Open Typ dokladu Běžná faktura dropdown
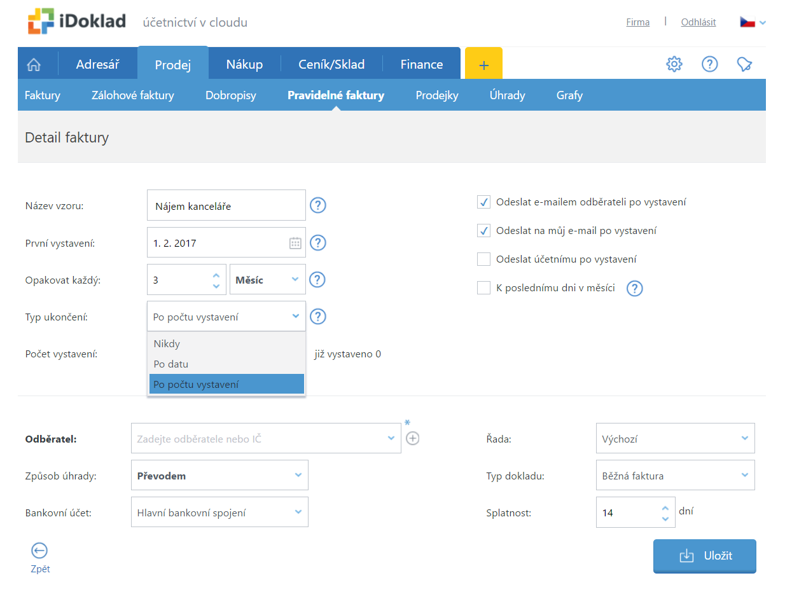The height and width of the screenshot is (599, 785). [x=676, y=476]
